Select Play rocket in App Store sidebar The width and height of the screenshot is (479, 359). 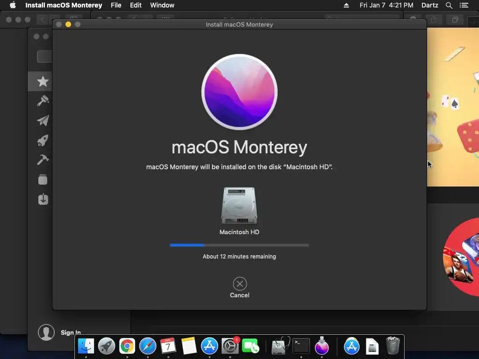(43, 140)
